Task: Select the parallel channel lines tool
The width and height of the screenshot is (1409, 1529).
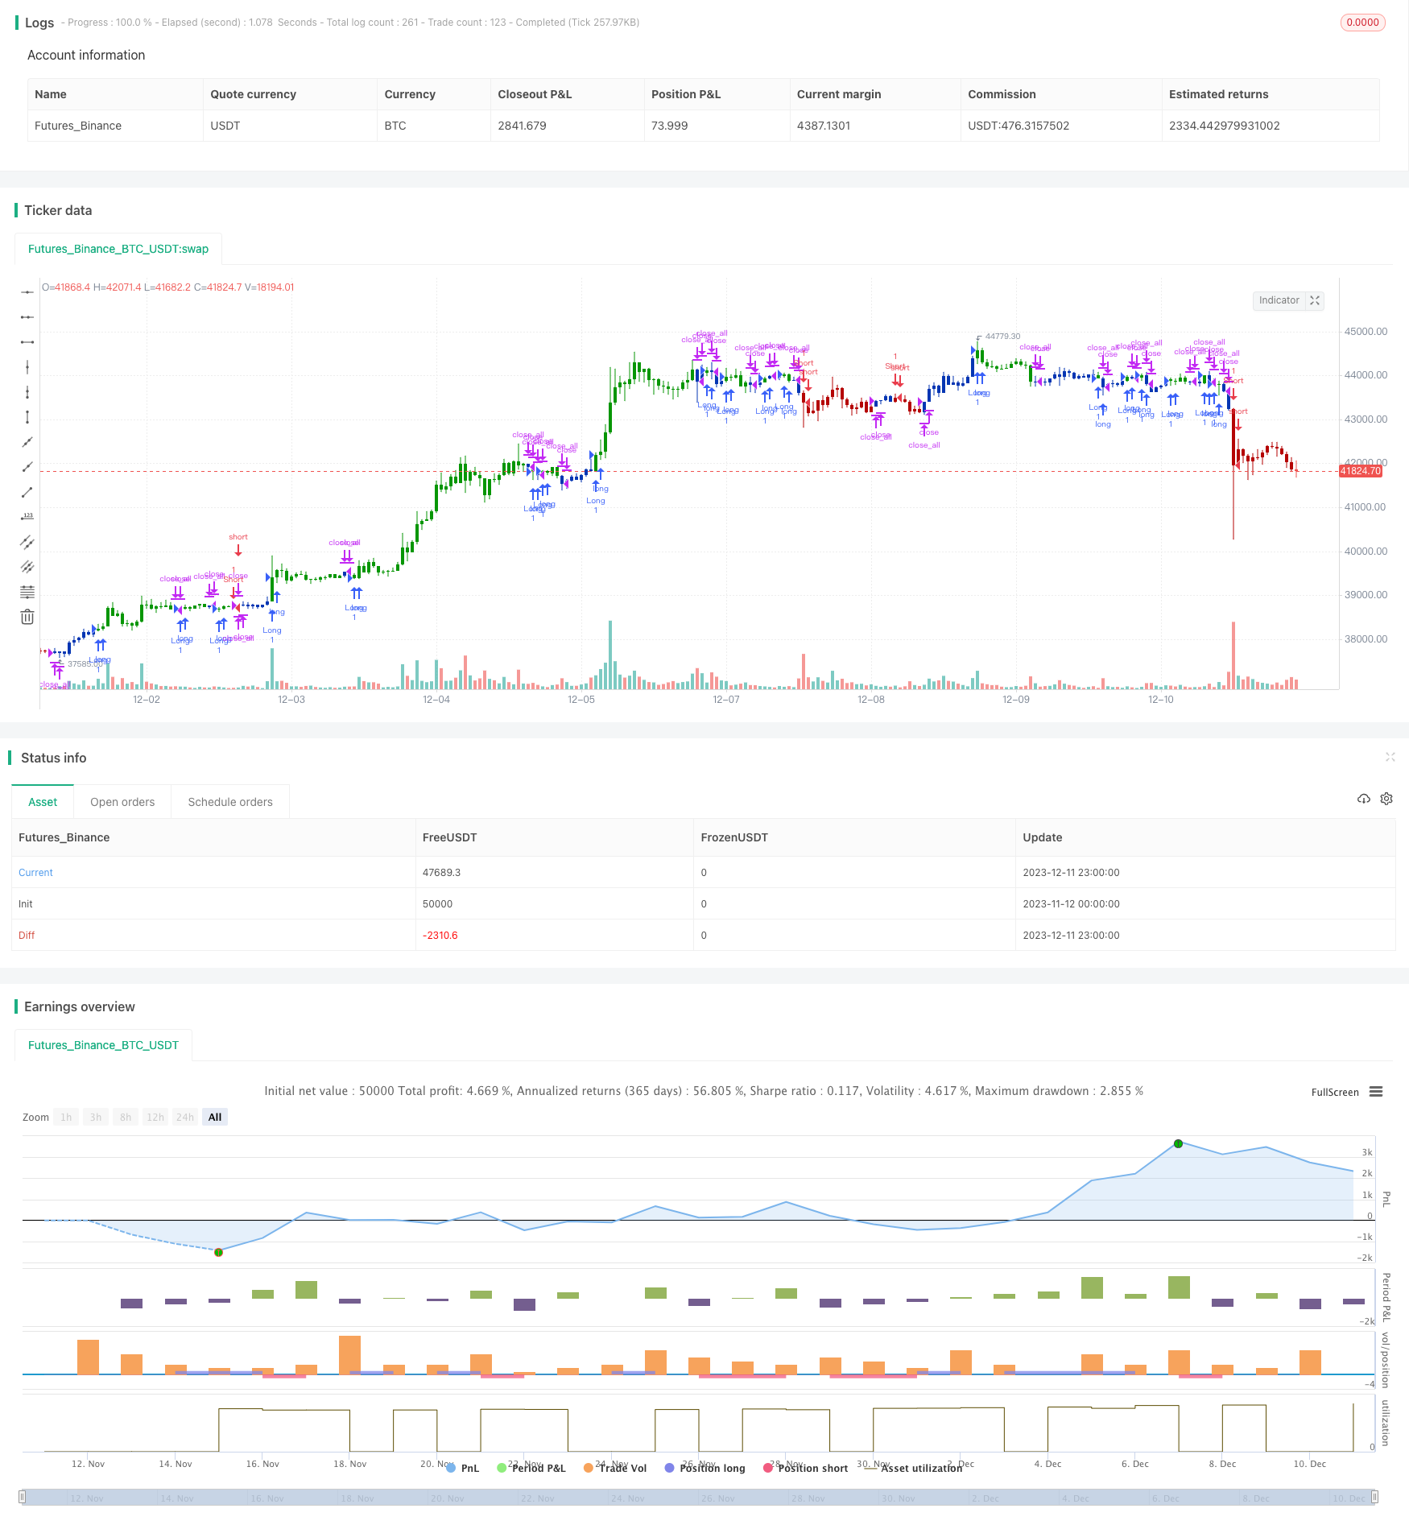Action: [27, 542]
